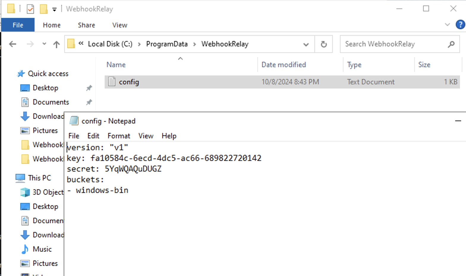Image resolution: width=466 pixels, height=276 pixels.
Task: Show hidden breadcrumb path double chevron
Action: pyautogui.click(x=81, y=43)
